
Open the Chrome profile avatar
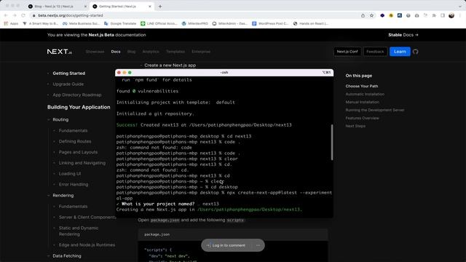(451, 15)
